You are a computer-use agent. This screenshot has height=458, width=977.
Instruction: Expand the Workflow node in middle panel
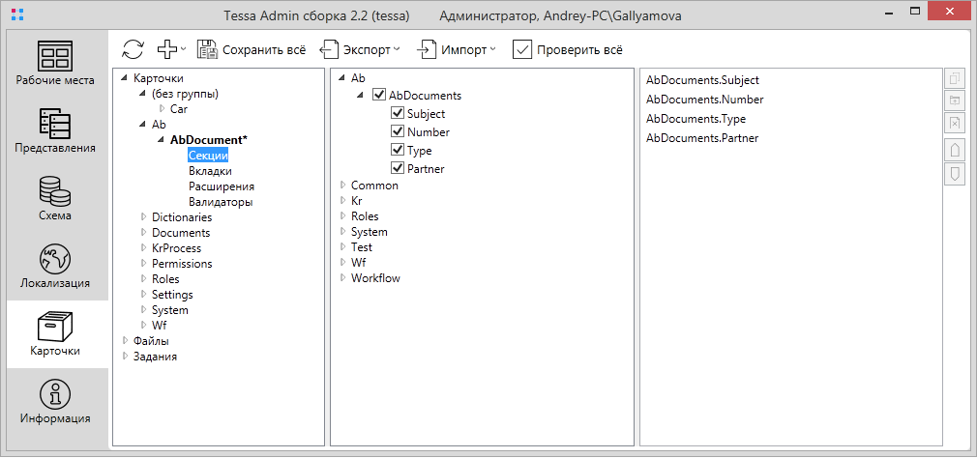pyautogui.click(x=342, y=278)
